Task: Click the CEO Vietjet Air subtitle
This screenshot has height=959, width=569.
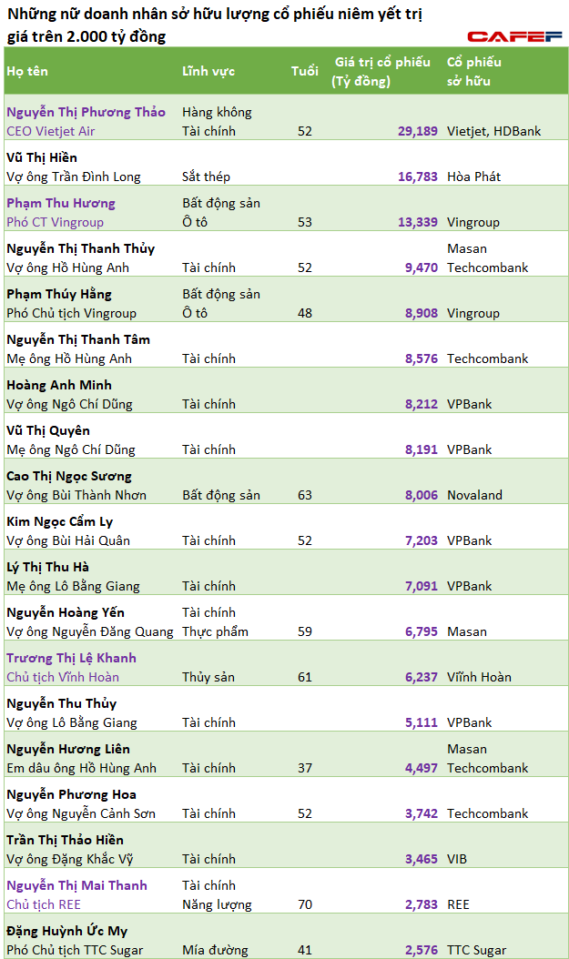Action: tap(51, 131)
